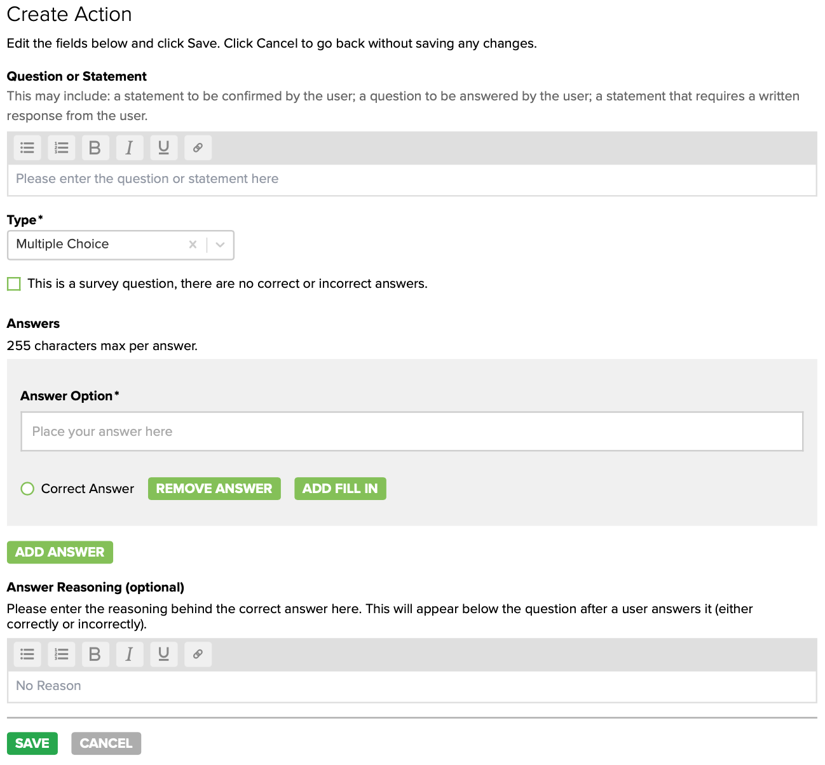825x765 pixels.
Task: Insert link in Answer Reasoning editor
Action: click(x=198, y=654)
